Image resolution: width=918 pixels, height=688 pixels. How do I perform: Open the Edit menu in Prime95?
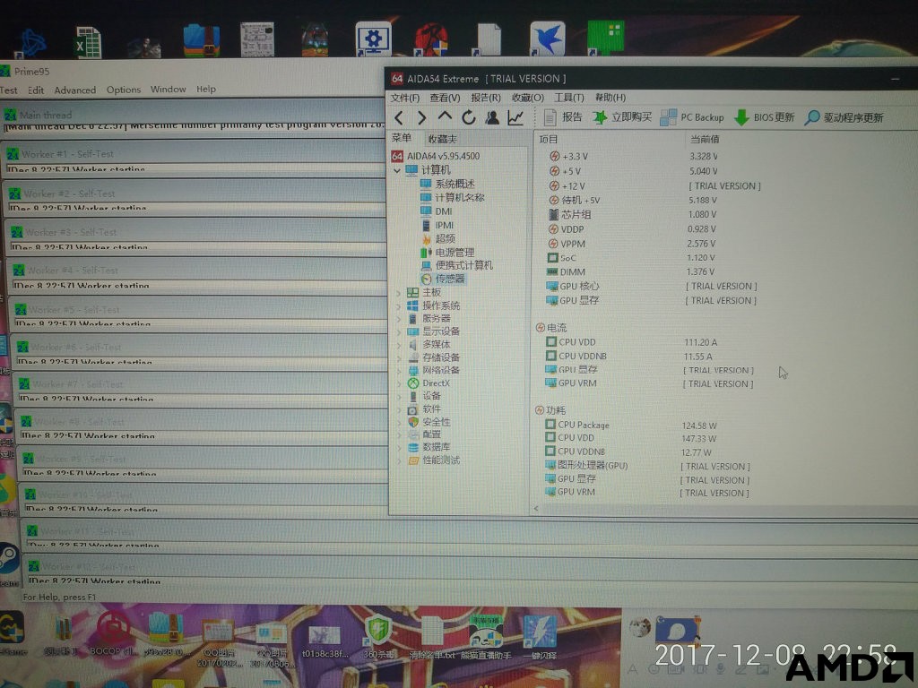(36, 90)
